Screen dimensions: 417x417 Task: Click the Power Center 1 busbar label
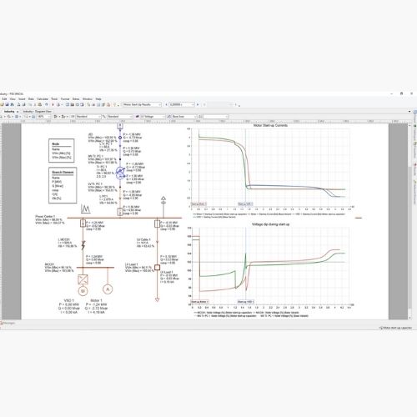[x=45, y=216]
